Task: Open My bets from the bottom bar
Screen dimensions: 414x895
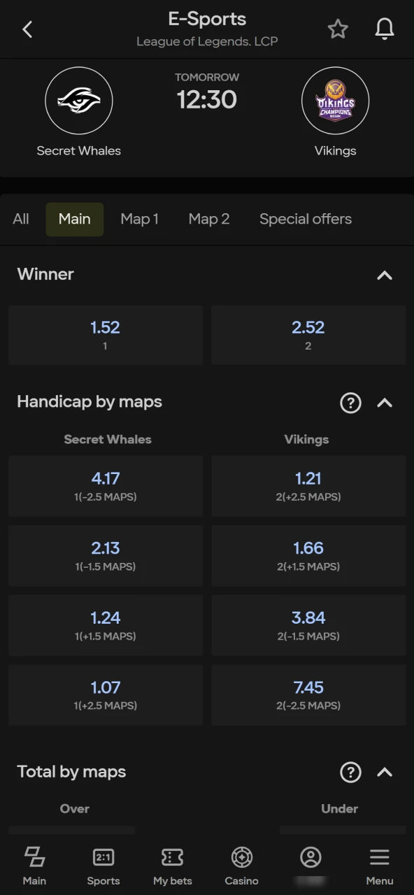Action: 172,865
